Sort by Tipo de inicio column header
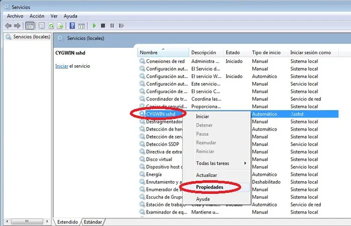 click(268, 52)
